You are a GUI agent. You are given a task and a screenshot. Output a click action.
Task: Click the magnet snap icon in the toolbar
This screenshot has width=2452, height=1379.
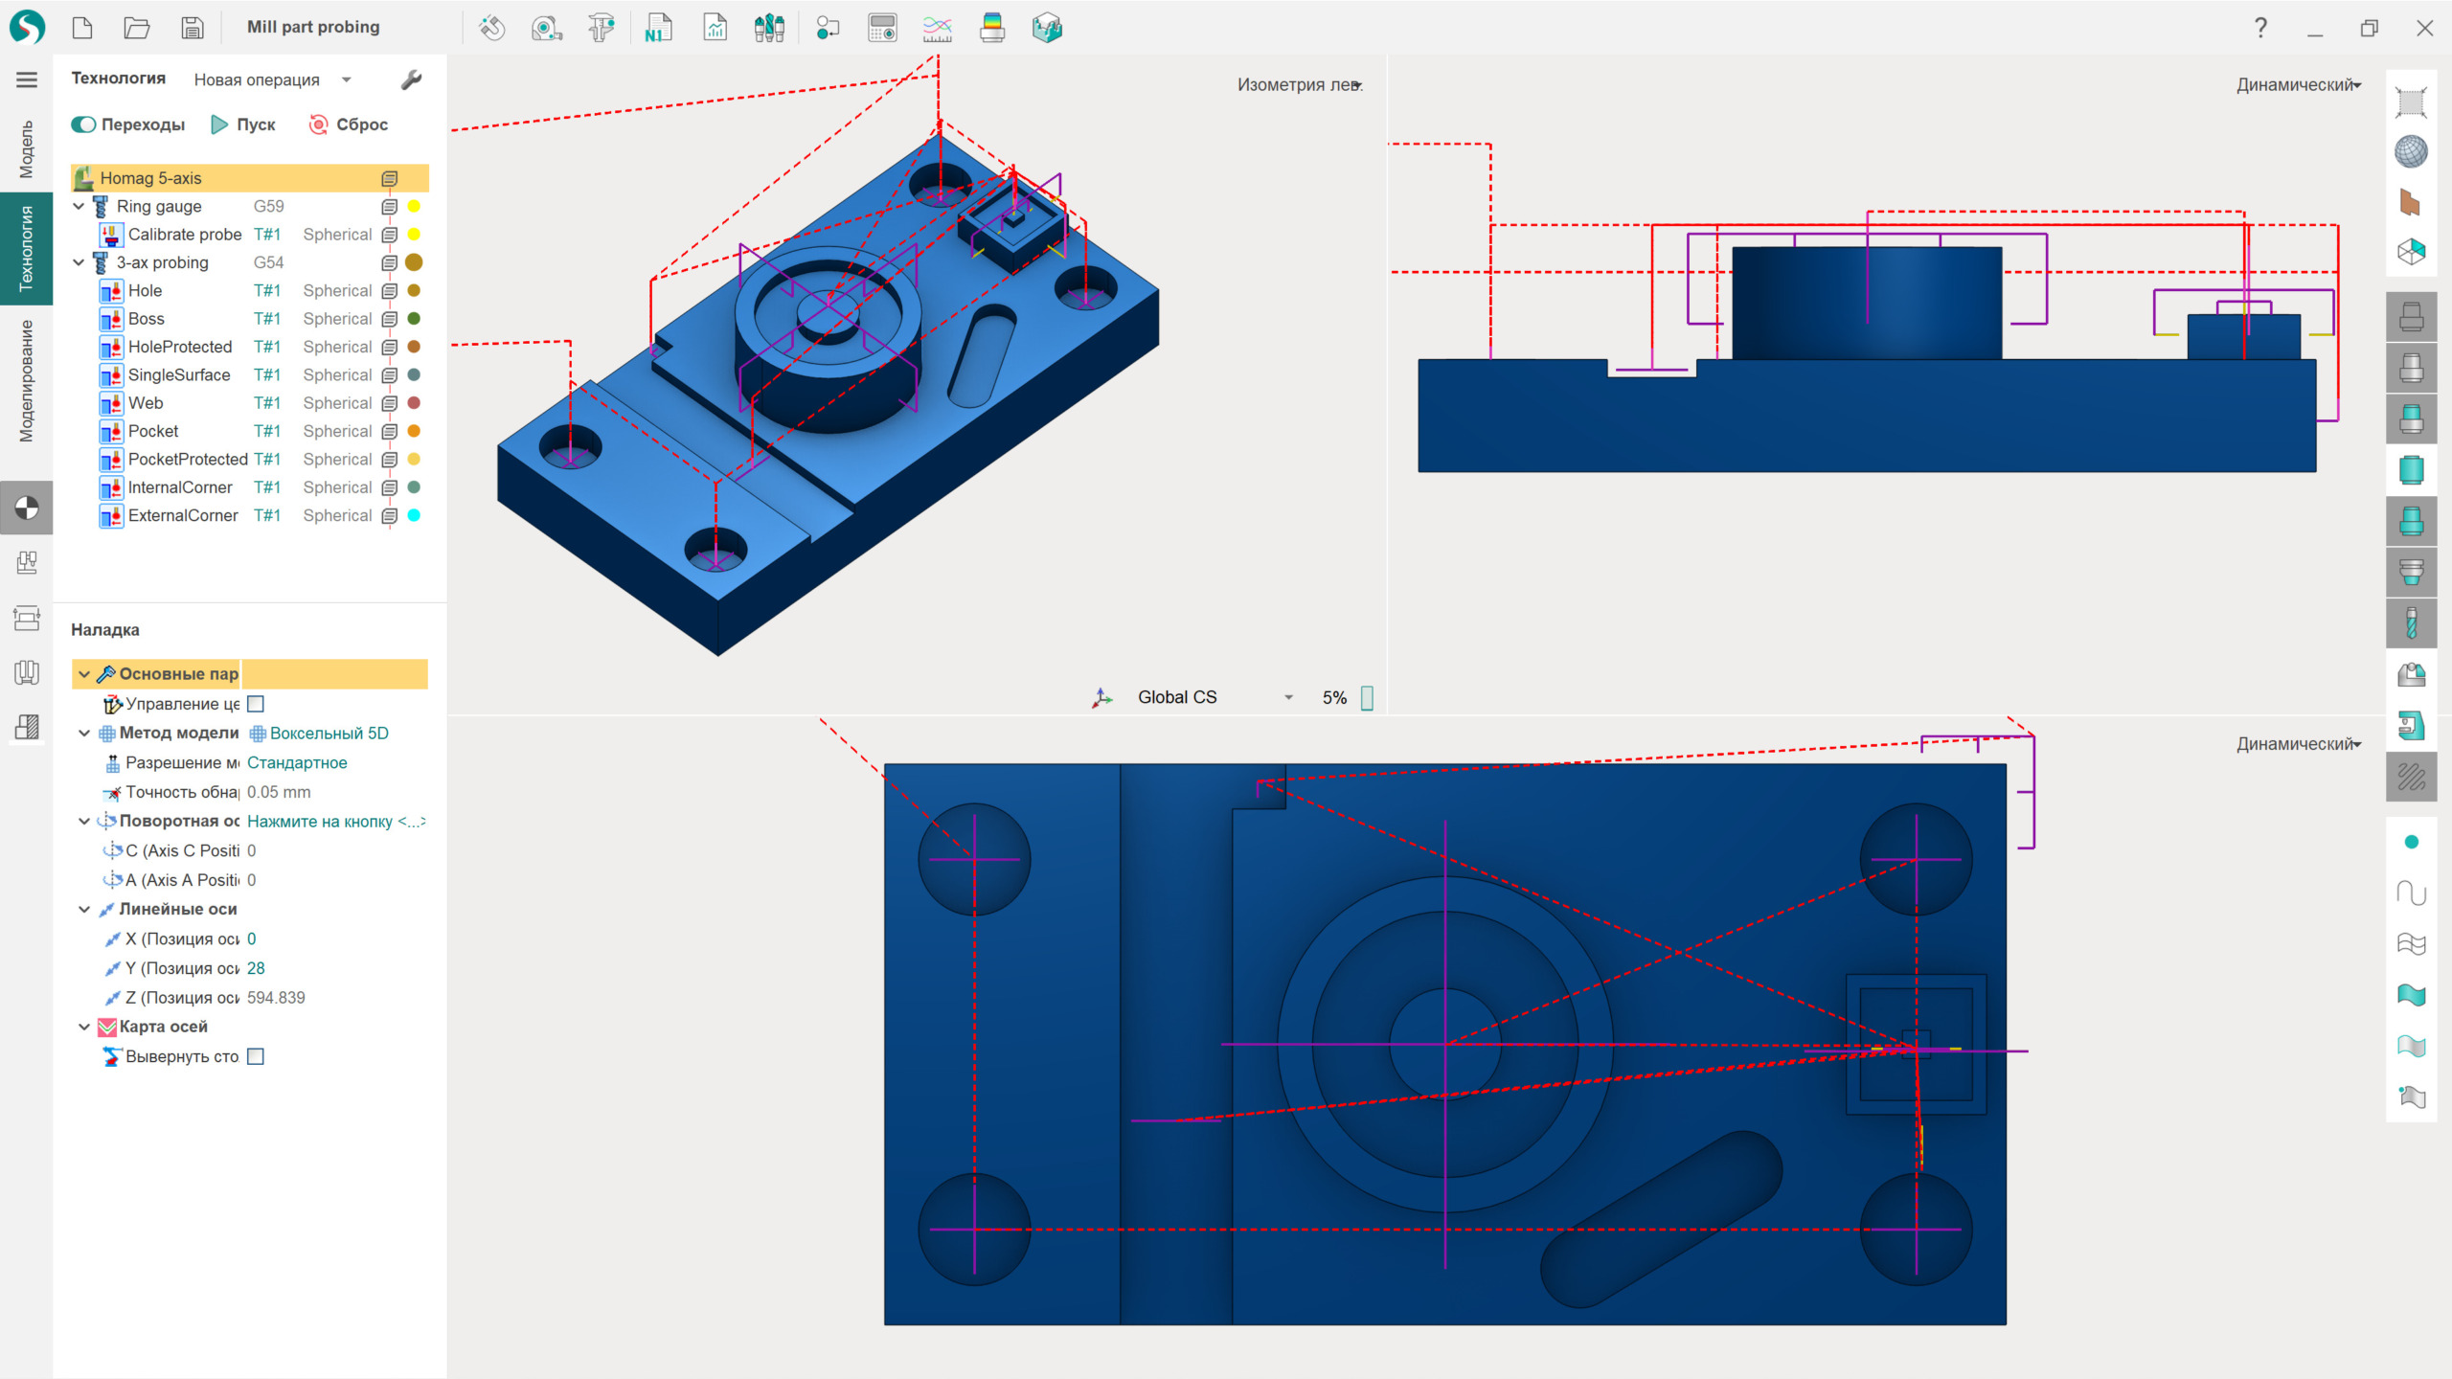click(x=491, y=28)
